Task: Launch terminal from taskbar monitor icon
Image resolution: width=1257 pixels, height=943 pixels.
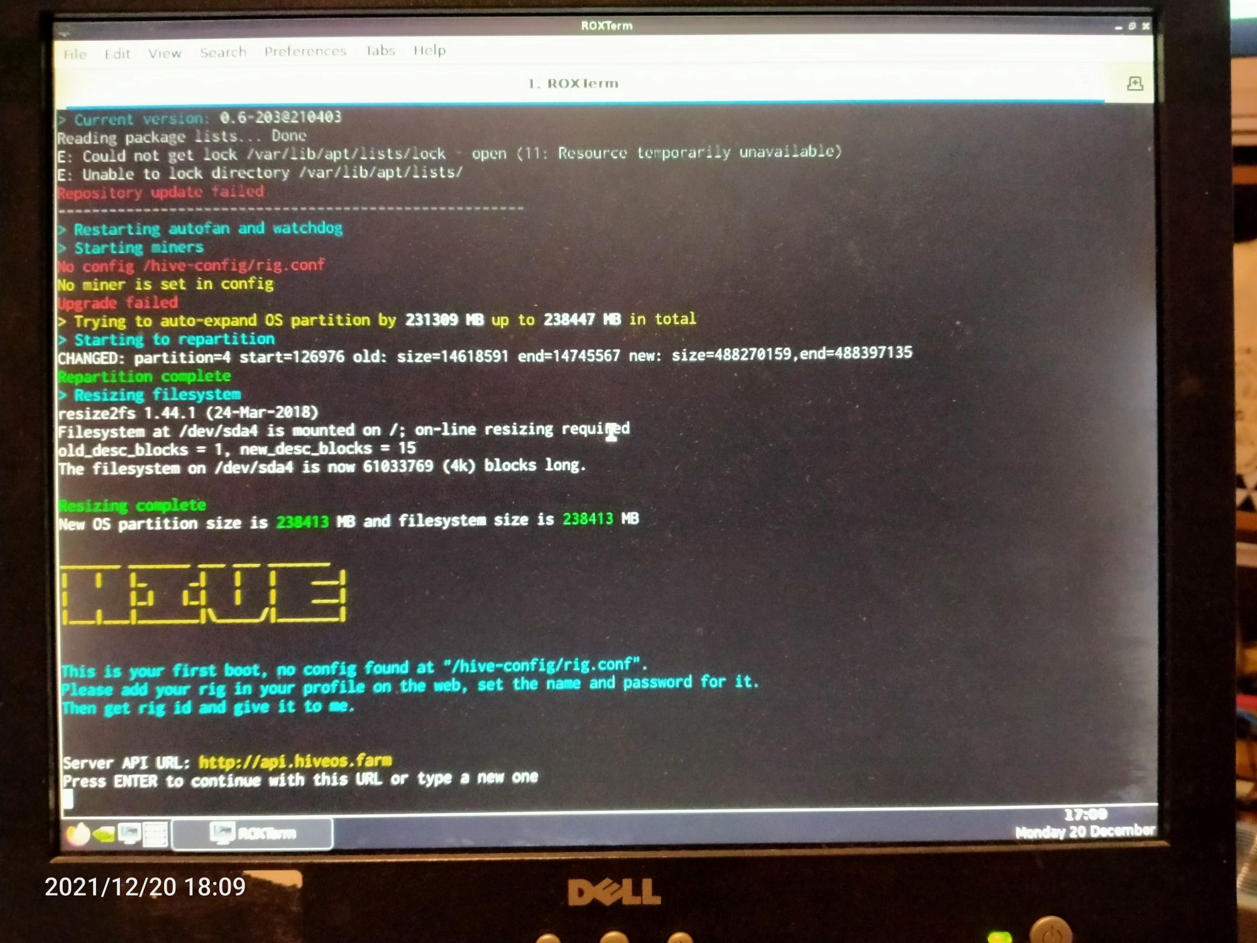Action: click(x=130, y=834)
